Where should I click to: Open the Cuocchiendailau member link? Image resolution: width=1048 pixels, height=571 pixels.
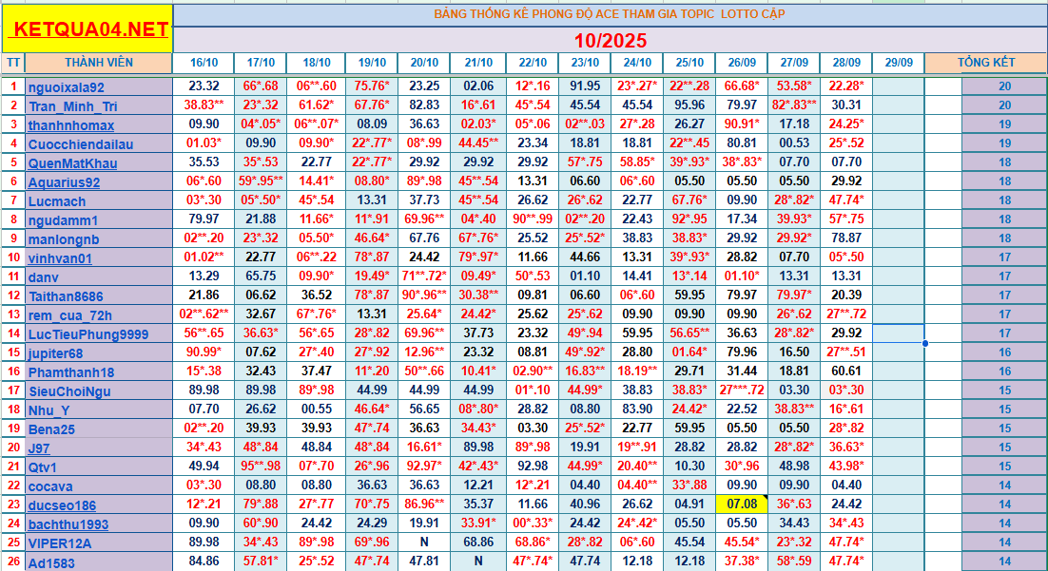click(x=81, y=144)
